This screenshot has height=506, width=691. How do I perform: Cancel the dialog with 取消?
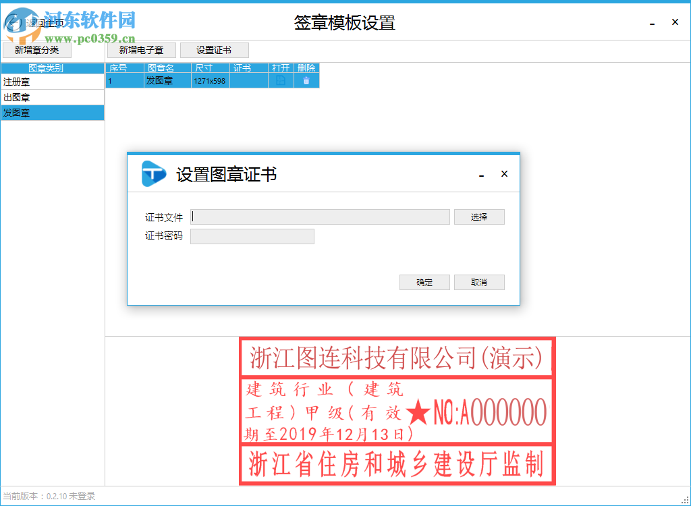(479, 282)
